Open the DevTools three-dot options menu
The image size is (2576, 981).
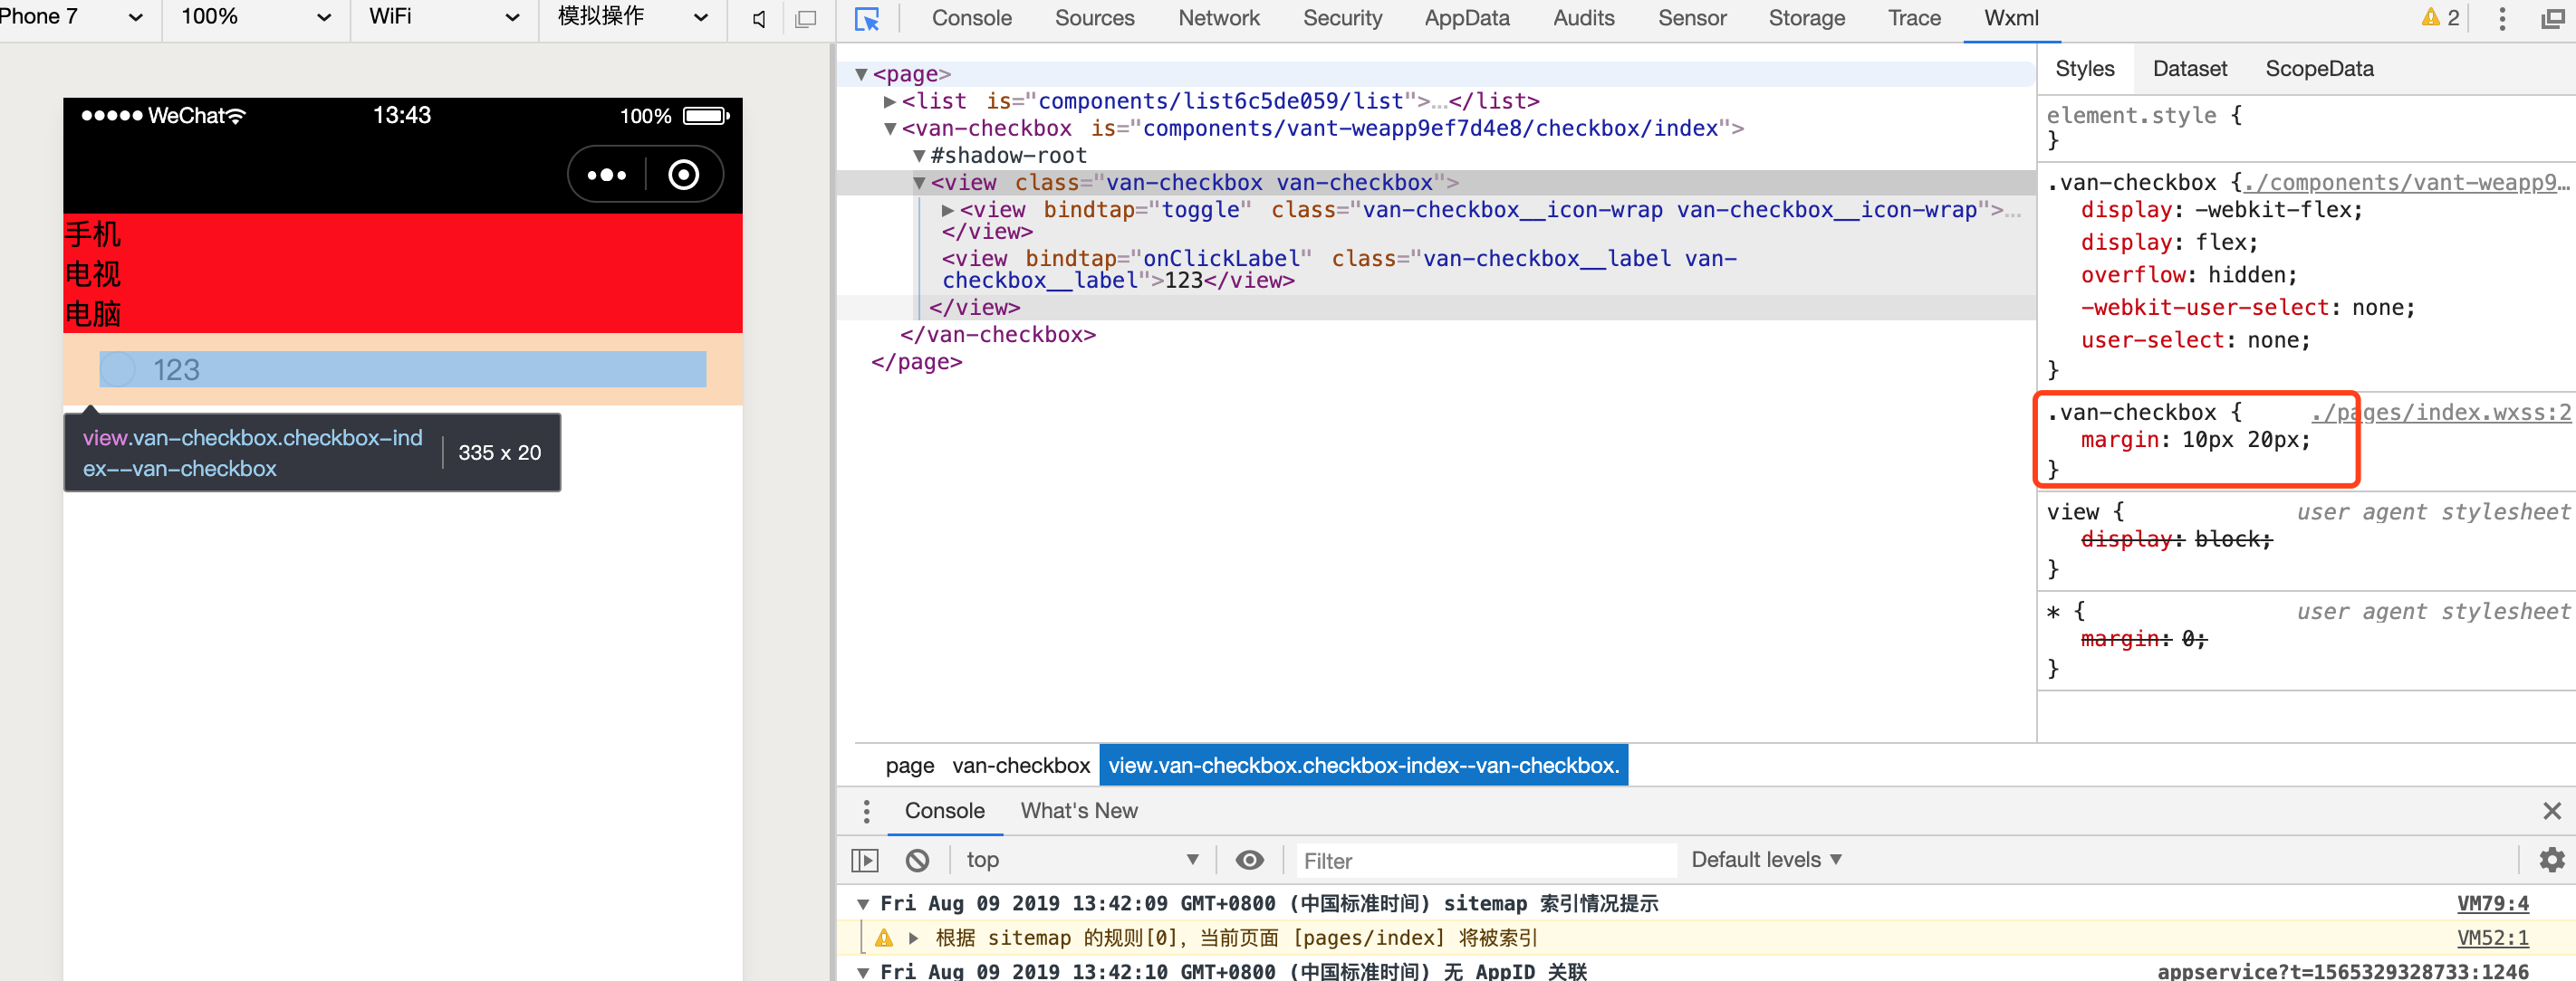(2501, 18)
